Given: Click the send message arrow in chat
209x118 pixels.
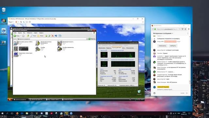Looking at the screenshot, I should [187, 93].
